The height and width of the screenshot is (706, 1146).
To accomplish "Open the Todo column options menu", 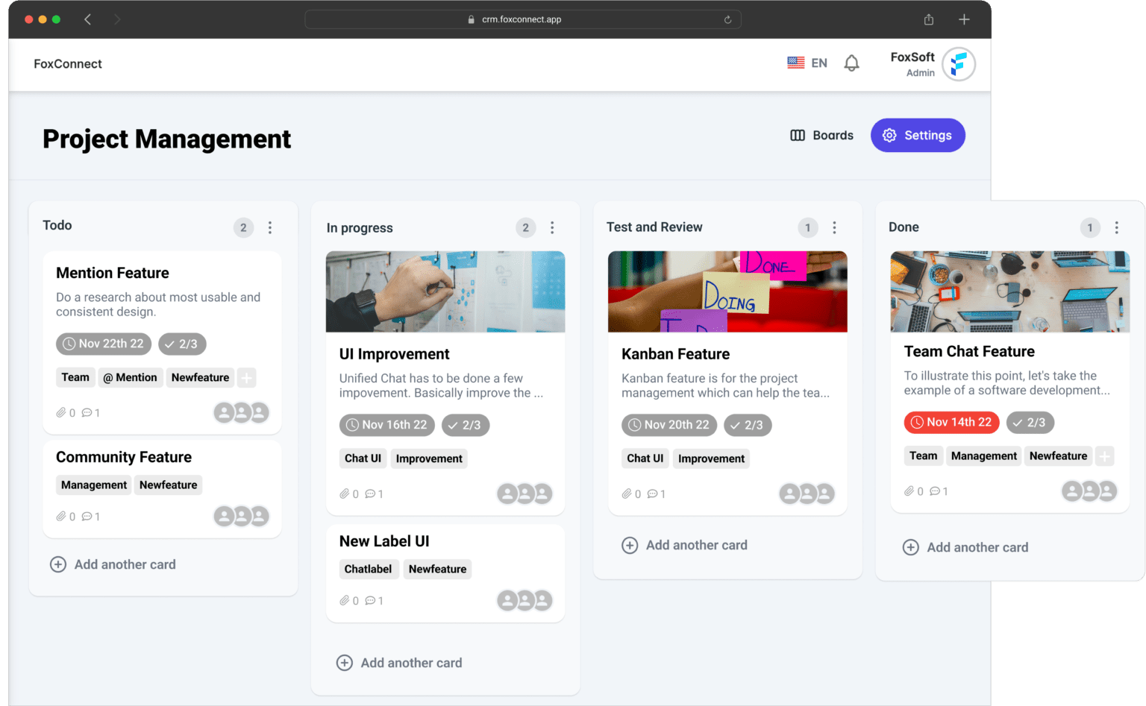I will pos(270,227).
